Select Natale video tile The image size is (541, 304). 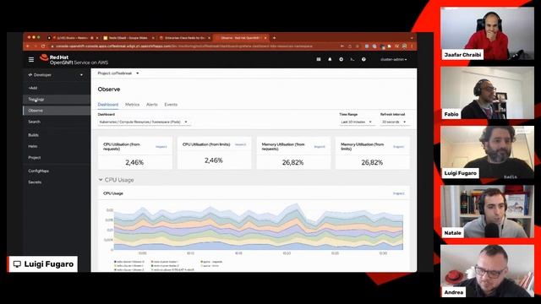click(x=487, y=211)
